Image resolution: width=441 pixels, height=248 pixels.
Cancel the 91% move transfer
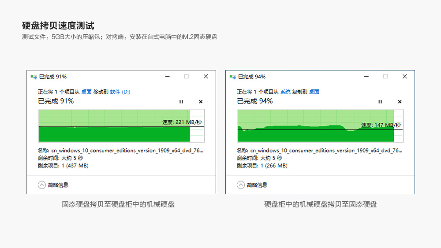coord(201,102)
